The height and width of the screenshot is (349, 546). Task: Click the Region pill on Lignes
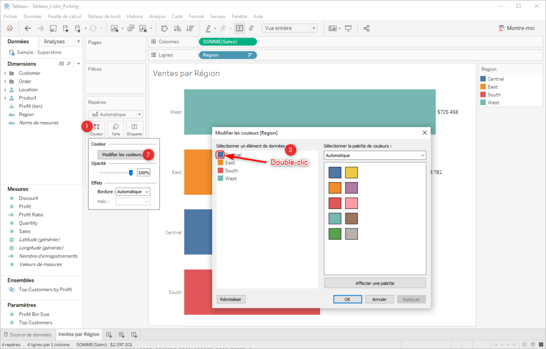tap(228, 55)
